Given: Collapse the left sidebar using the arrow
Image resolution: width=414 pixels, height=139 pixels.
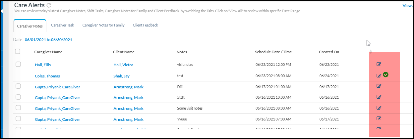Looking at the screenshot, I should click(x=2, y=11).
